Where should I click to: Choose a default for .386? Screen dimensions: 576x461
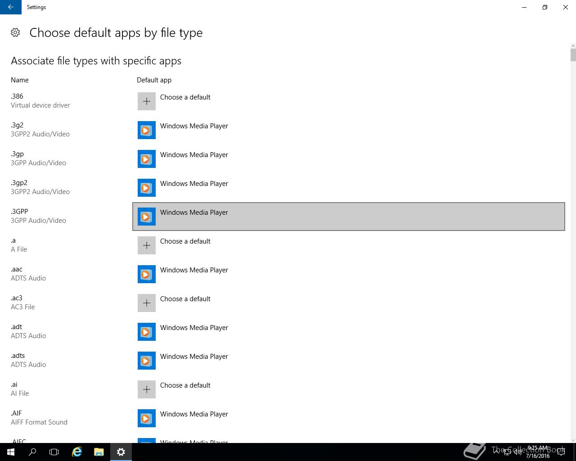(x=185, y=97)
